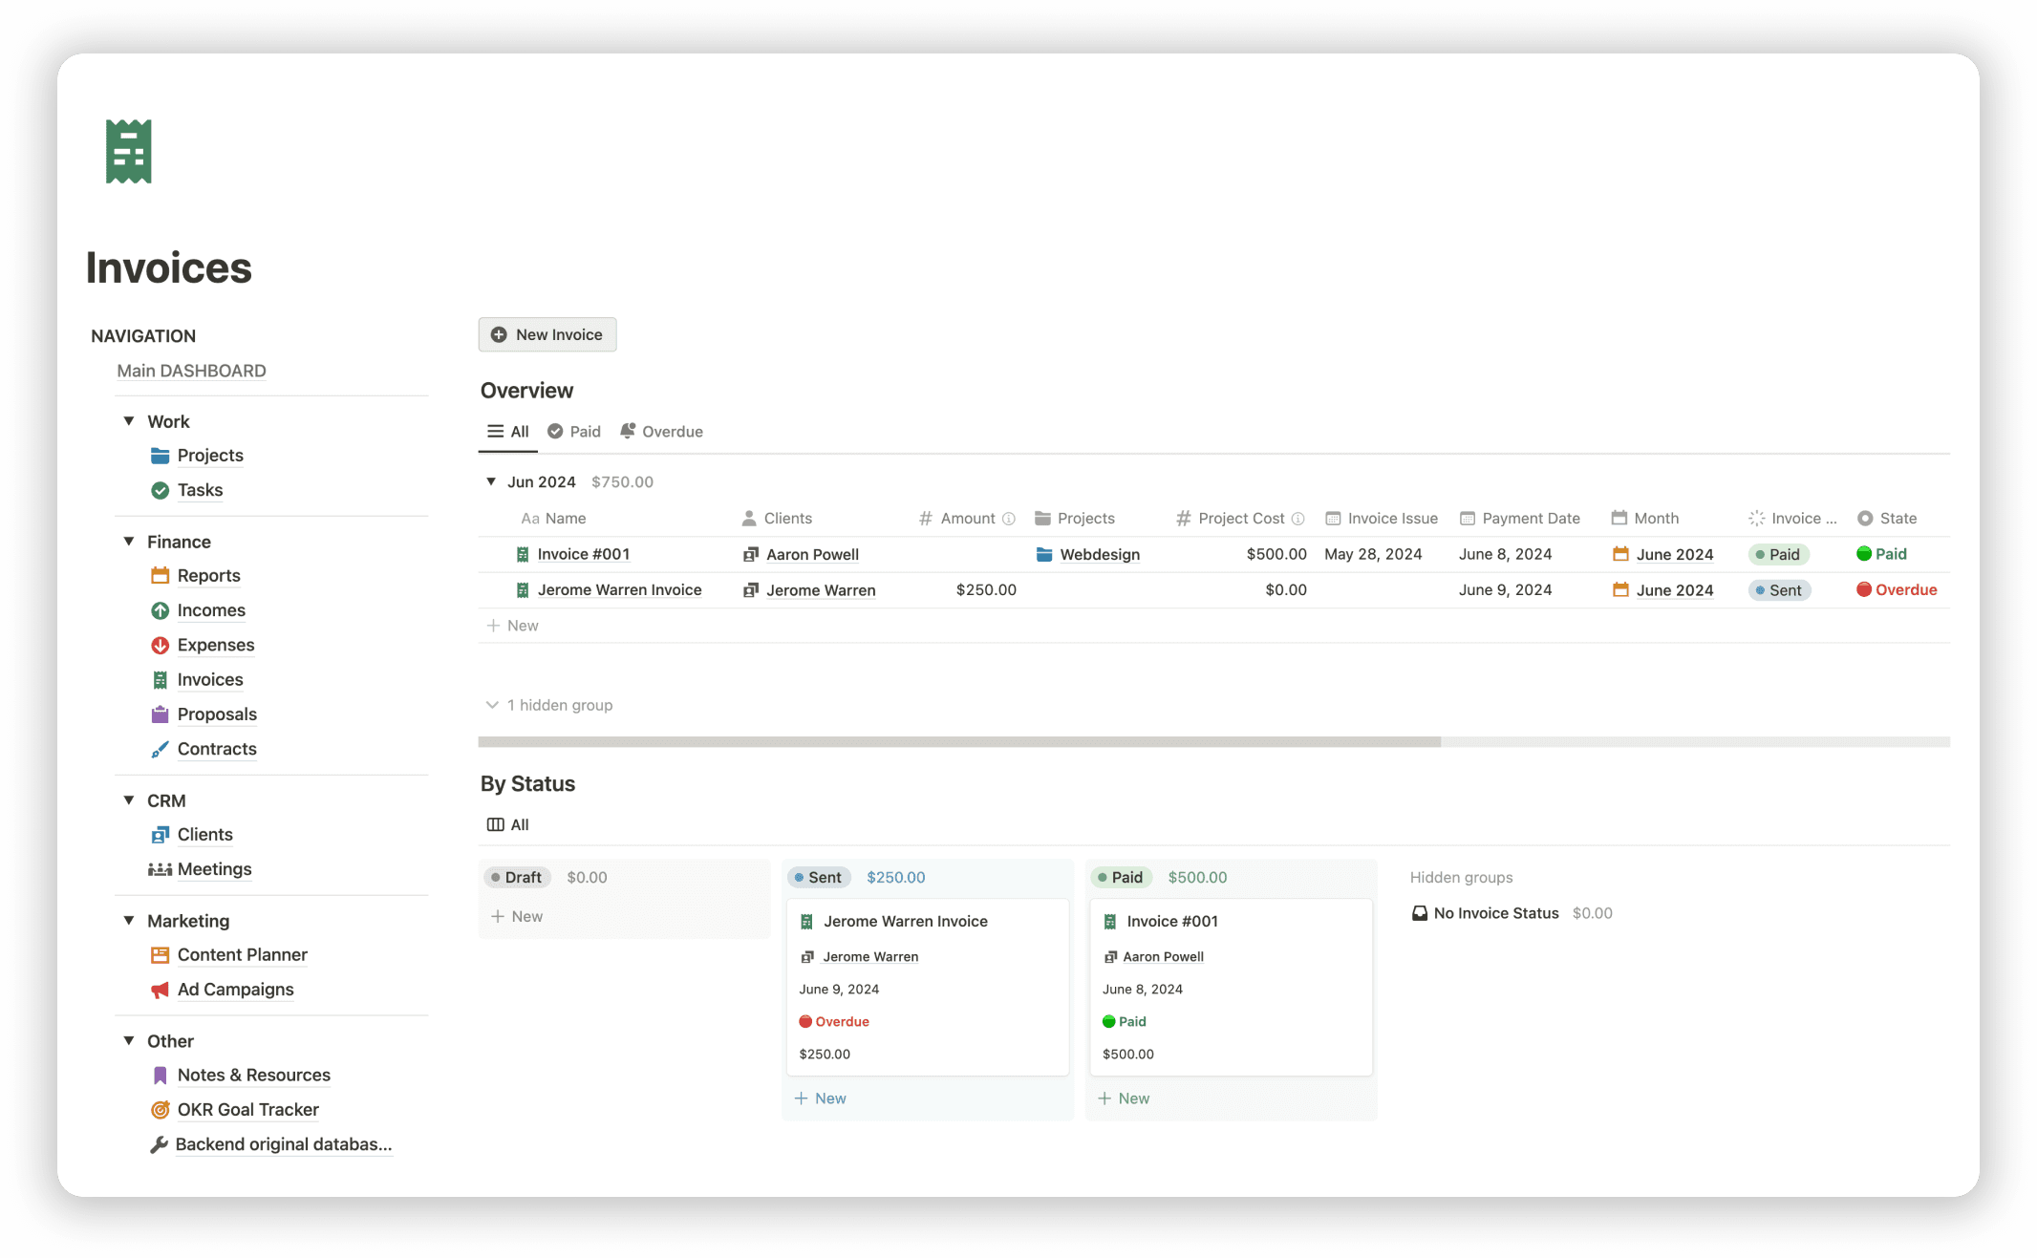
Task: Click the Expenses red arrow icon
Action: tap(160, 645)
